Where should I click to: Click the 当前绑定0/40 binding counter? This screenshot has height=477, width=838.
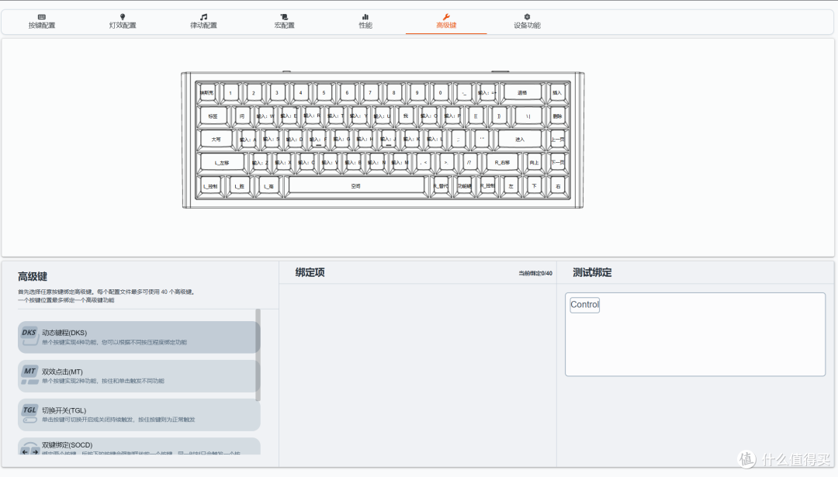coord(535,273)
